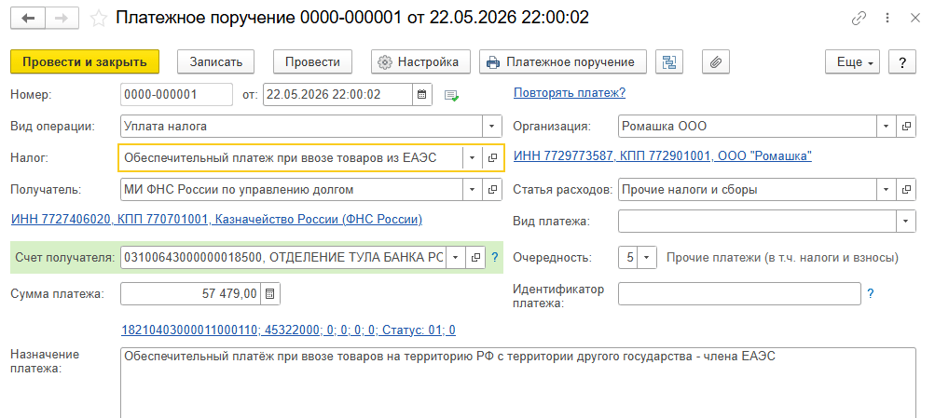Show help for the recipient account
This screenshot has width=935, height=418.
point(494,257)
